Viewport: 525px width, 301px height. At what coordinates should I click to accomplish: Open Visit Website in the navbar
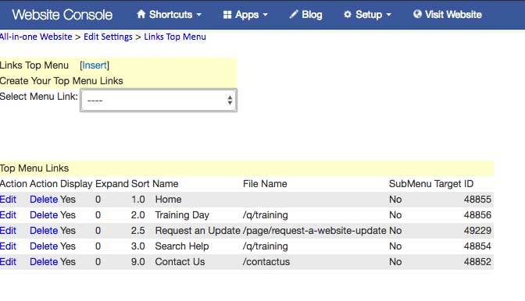coord(448,15)
